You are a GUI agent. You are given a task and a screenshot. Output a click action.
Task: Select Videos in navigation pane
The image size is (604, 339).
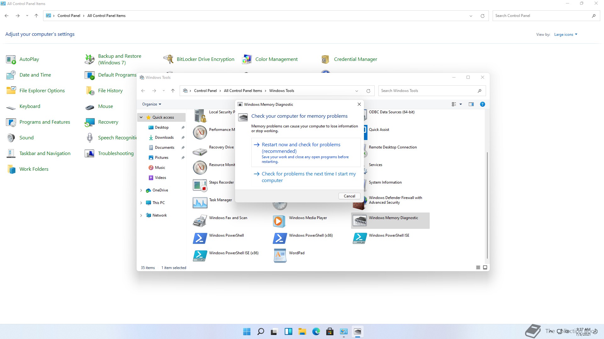pos(160,178)
